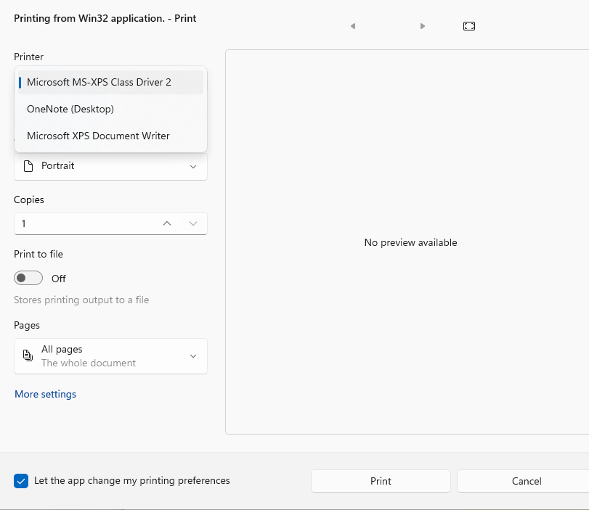Click the stacked pages icon beside All pages
Screen dimensions: 589x510
[x=28, y=355]
